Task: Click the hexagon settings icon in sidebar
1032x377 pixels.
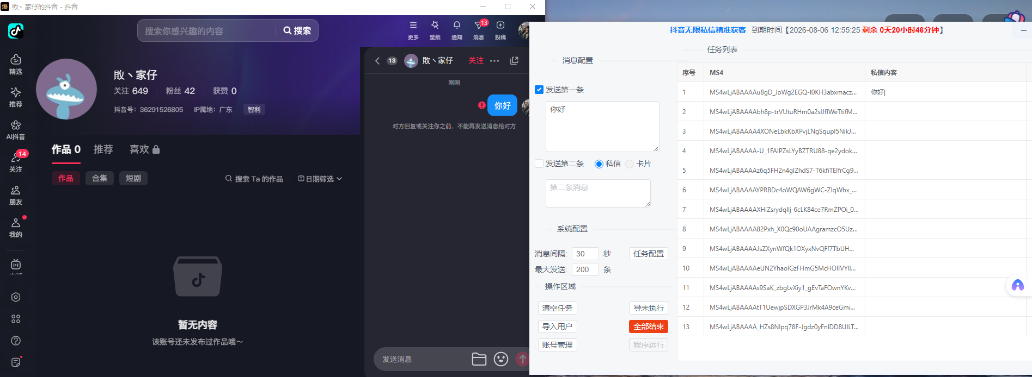Action: (x=16, y=297)
